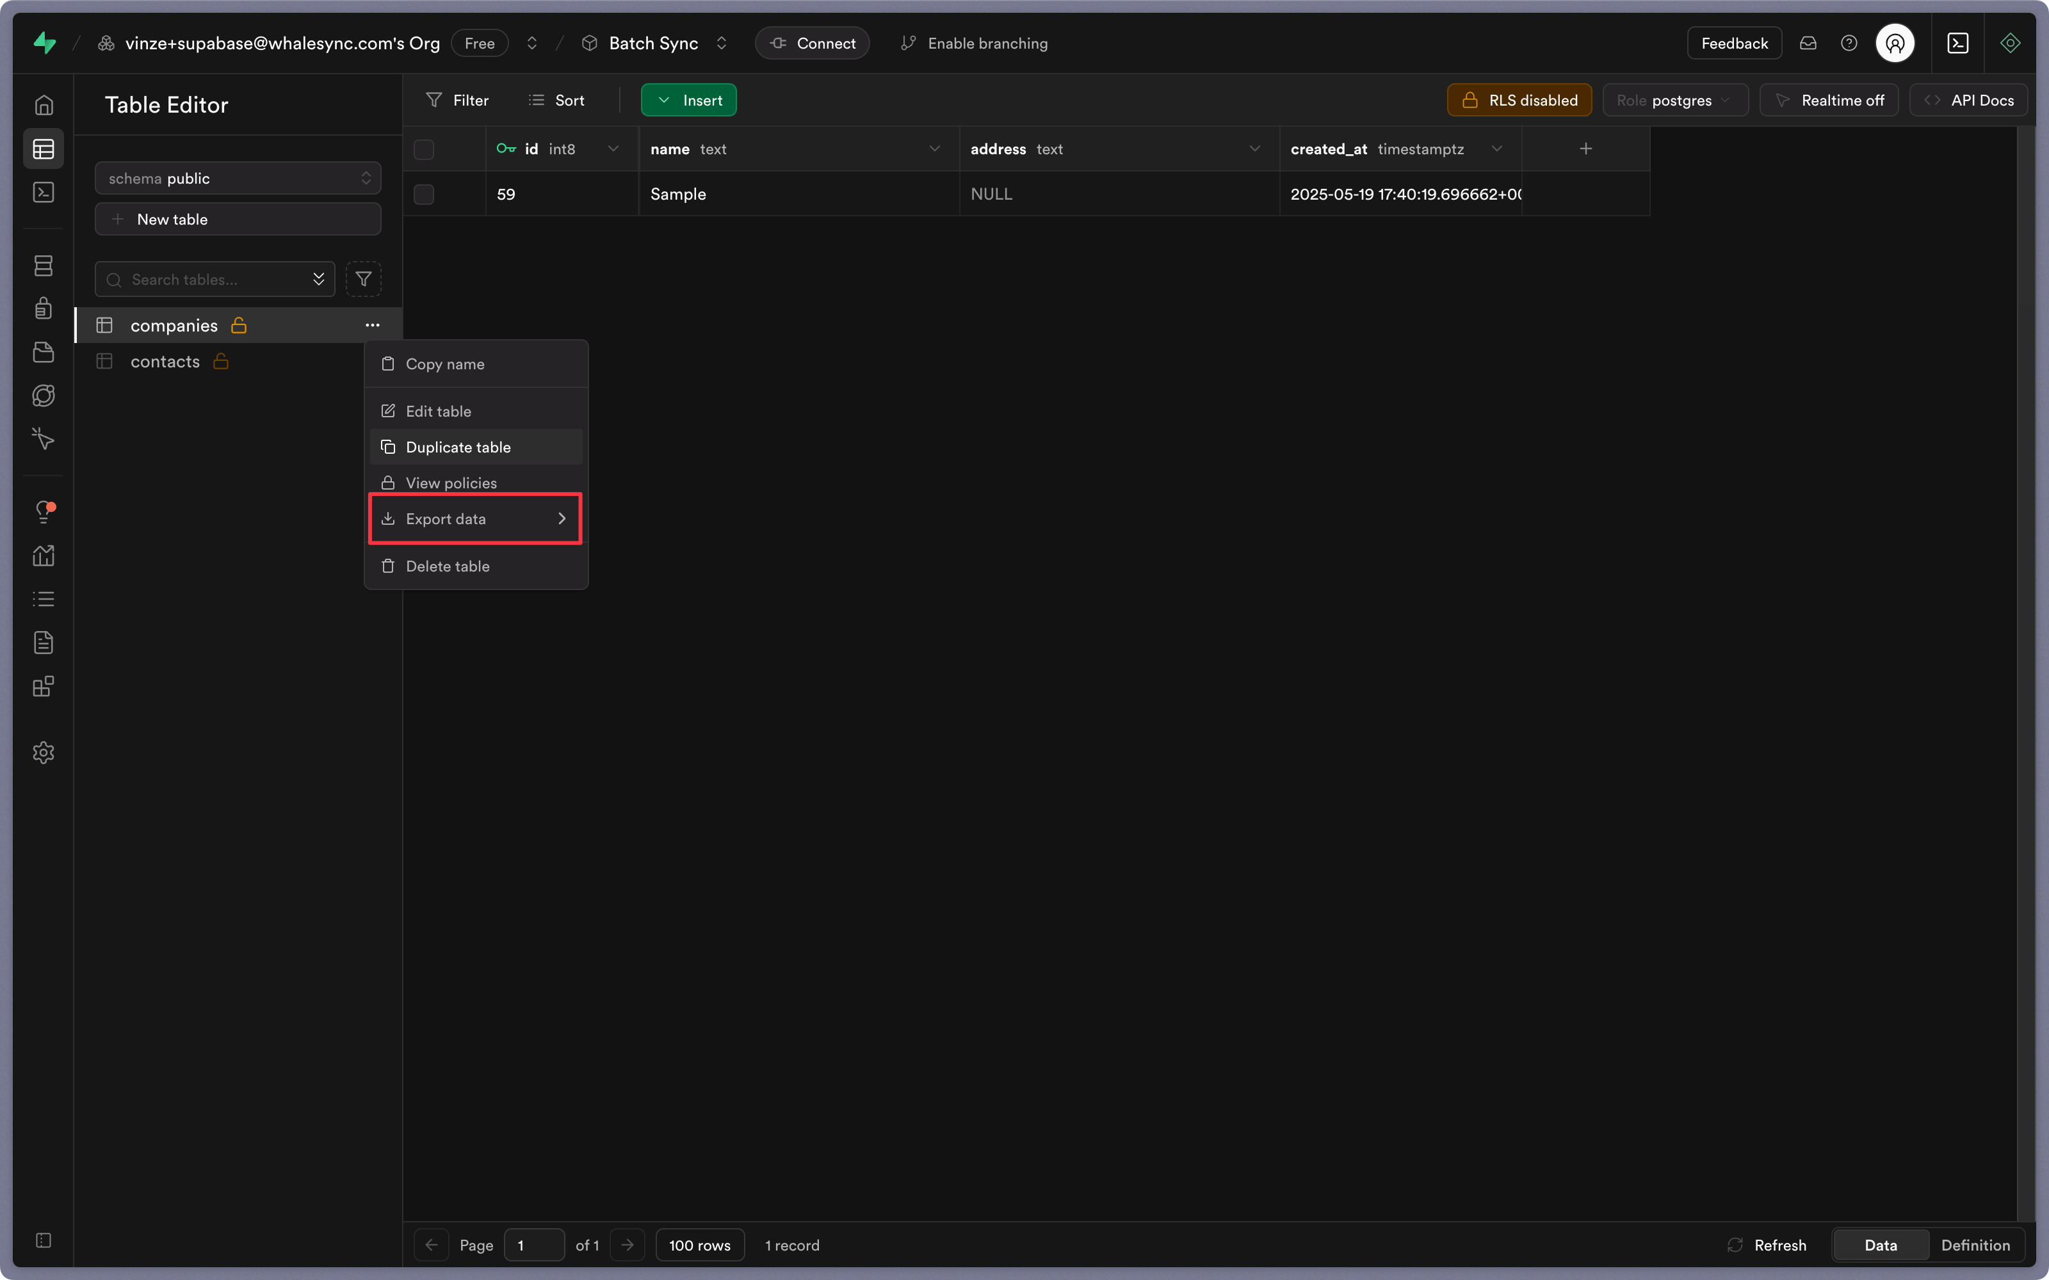Check the row 59 checkbox

(424, 195)
